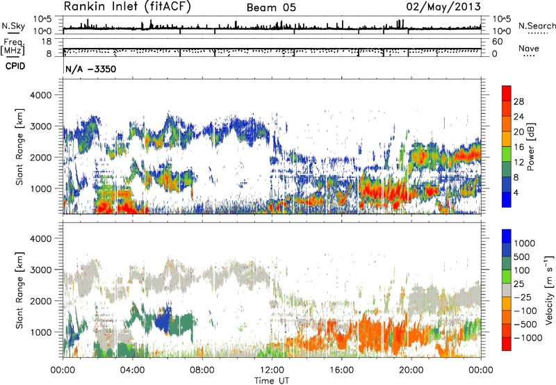Click the 'N.Search' legend label
The height and width of the screenshot is (385, 556).
[537, 26]
